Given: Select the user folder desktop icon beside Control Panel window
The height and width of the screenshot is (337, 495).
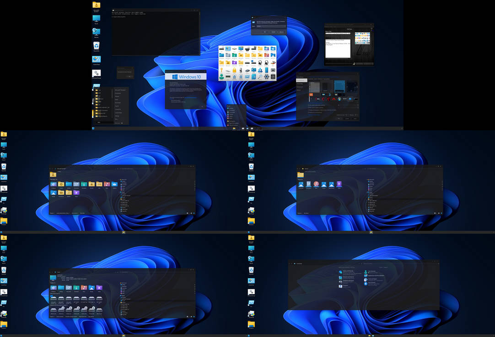Looking at the screenshot, I should [x=251, y=239].
